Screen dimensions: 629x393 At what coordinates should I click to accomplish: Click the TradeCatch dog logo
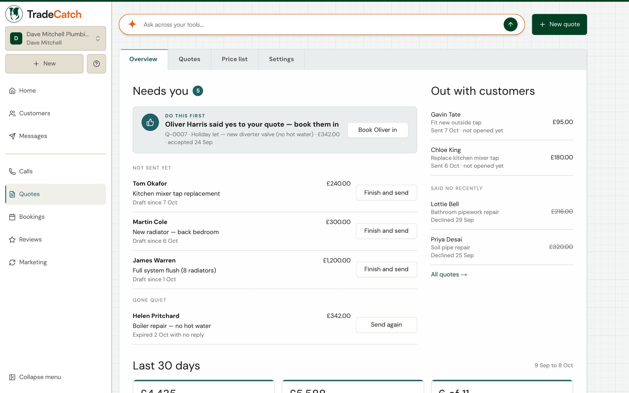tap(14, 14)
